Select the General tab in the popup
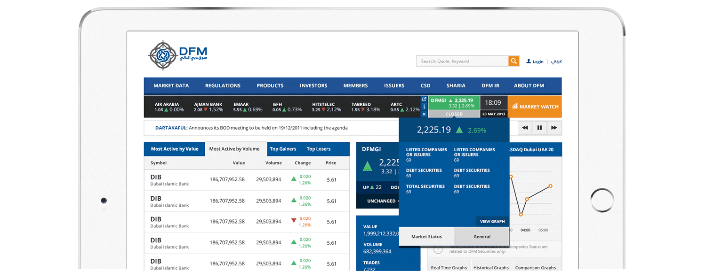 482,237
